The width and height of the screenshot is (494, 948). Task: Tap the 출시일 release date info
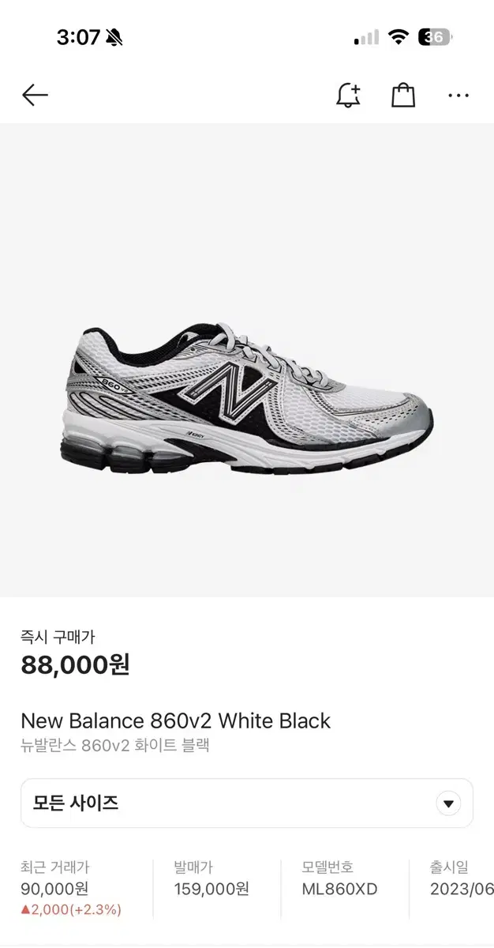[462, 878]
